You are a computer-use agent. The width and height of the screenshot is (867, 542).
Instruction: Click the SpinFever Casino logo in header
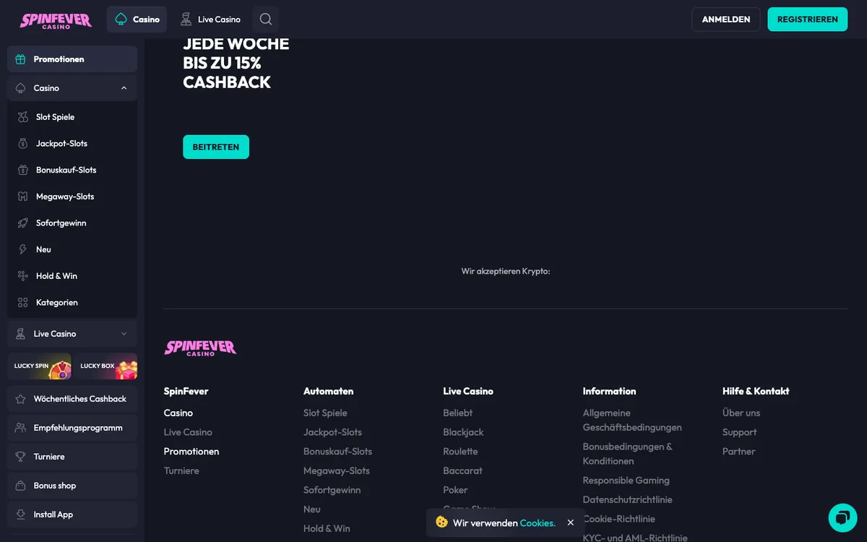coord(56,20)
